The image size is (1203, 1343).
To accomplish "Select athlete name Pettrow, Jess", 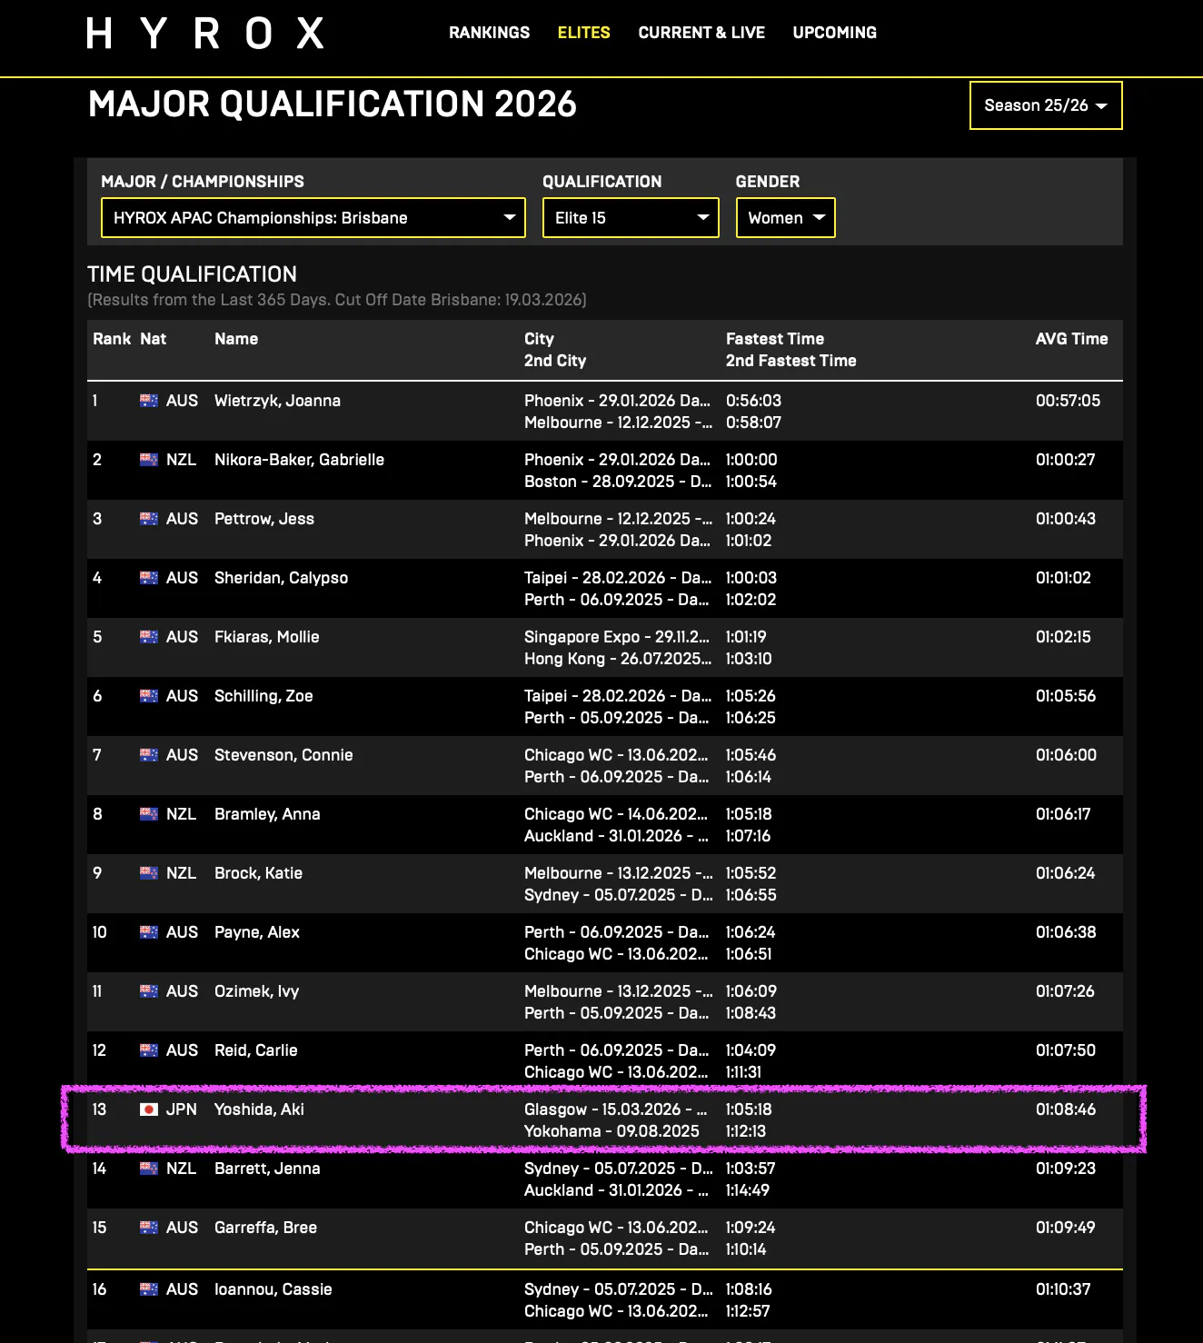I will (263, 519).
